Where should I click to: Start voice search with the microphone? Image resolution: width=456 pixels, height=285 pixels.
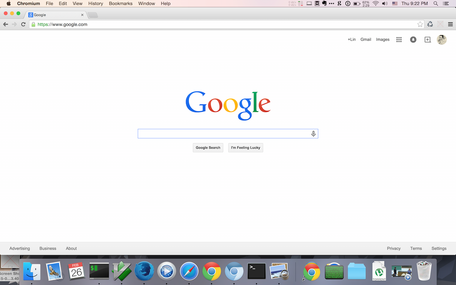tap(313, 134)
